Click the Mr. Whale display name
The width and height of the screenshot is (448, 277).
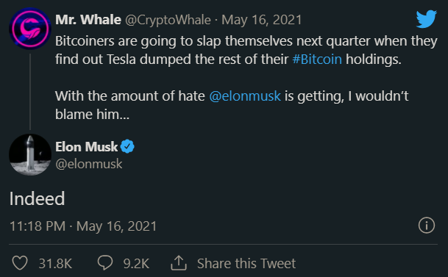88,20
